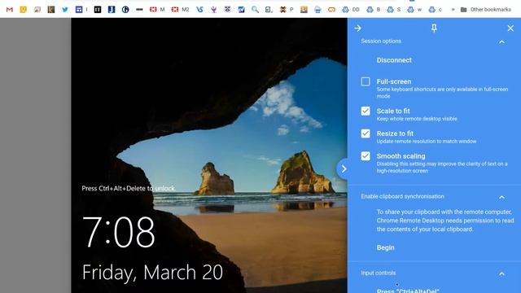Close the Chrome Remote Desktop side panel
The height and width of the screenshot is (293, 521).
pyautogui.click(x=510, y=28)
